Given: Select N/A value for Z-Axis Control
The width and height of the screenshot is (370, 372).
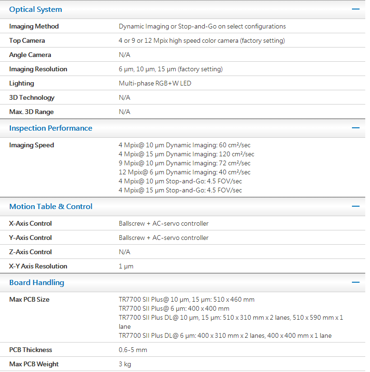Looking at the screenshot, I should tap(124, 252).
